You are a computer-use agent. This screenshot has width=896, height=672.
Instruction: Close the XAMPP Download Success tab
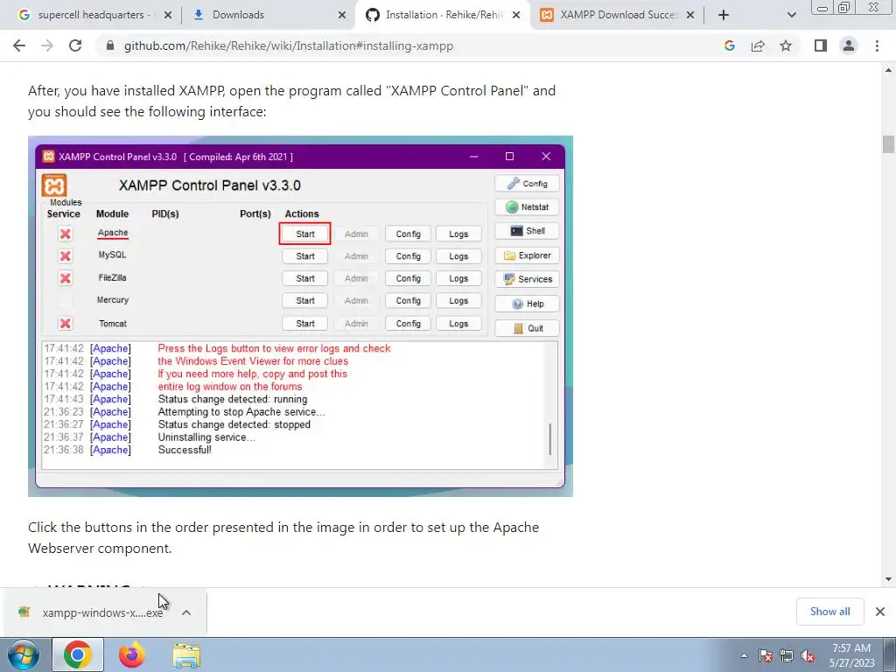point(690,16)
